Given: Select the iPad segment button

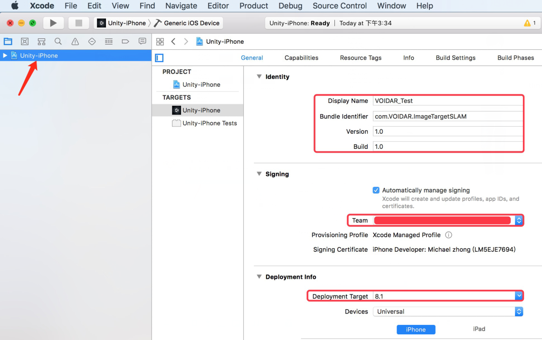Looking at the screenshot, I should click(479, 329).
